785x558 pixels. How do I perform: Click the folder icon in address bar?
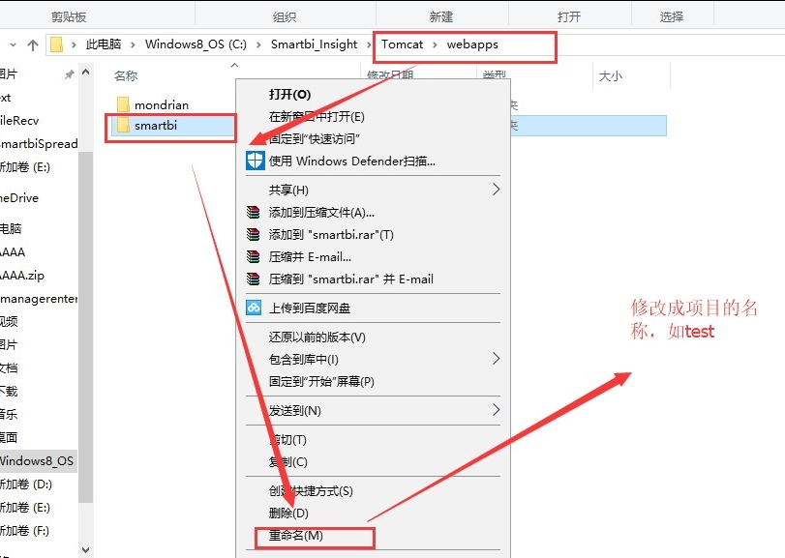point(56,44)
